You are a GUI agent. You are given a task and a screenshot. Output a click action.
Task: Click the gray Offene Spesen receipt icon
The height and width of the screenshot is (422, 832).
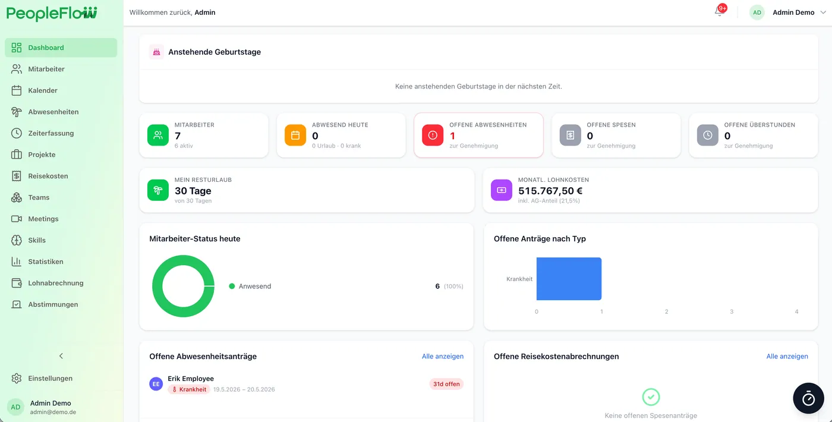(x=571, y=136)
